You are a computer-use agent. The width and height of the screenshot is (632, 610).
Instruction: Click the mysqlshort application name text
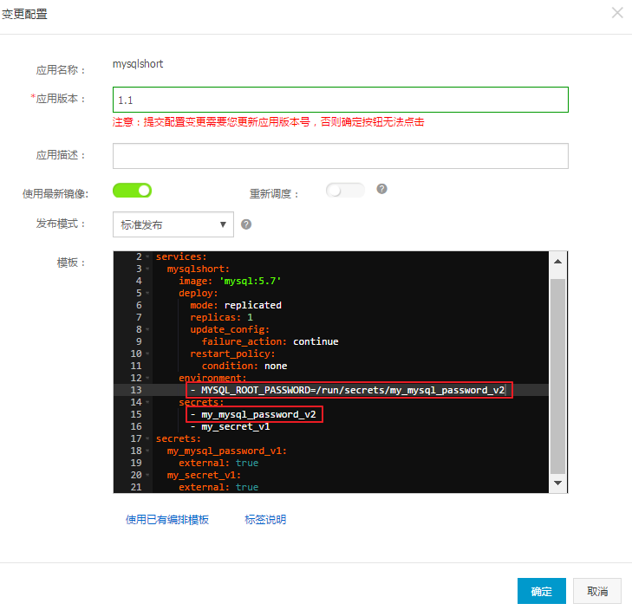tap(138, 64)
